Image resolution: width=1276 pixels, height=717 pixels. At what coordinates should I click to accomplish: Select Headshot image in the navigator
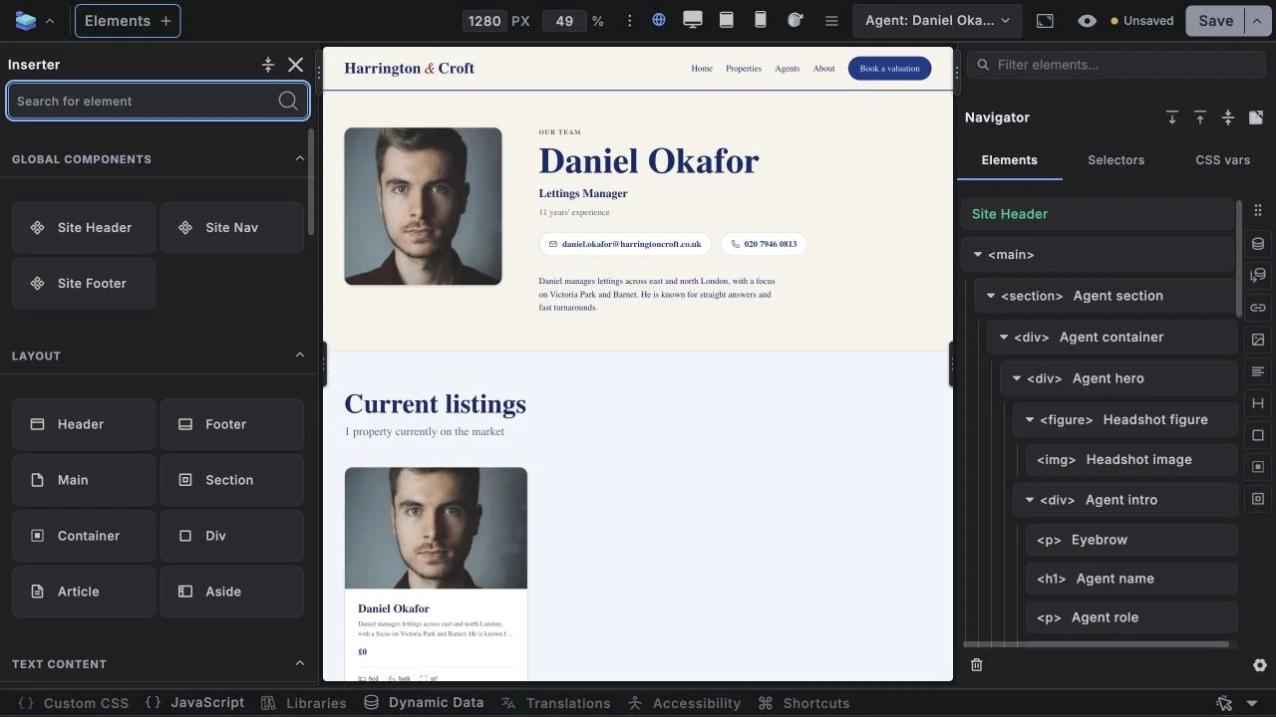(1131, 460)
